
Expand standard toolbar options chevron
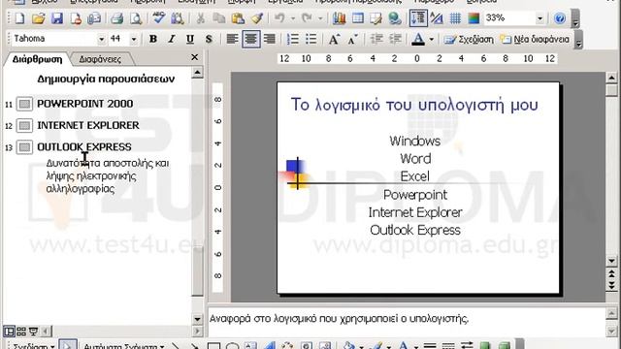[x=575, y=19]
